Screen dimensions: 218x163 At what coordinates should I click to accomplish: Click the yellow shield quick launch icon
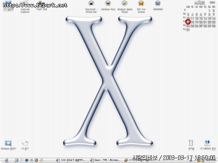[x=36, y=160]
